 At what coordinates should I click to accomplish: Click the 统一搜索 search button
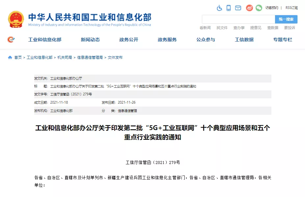tap(286, 19)
